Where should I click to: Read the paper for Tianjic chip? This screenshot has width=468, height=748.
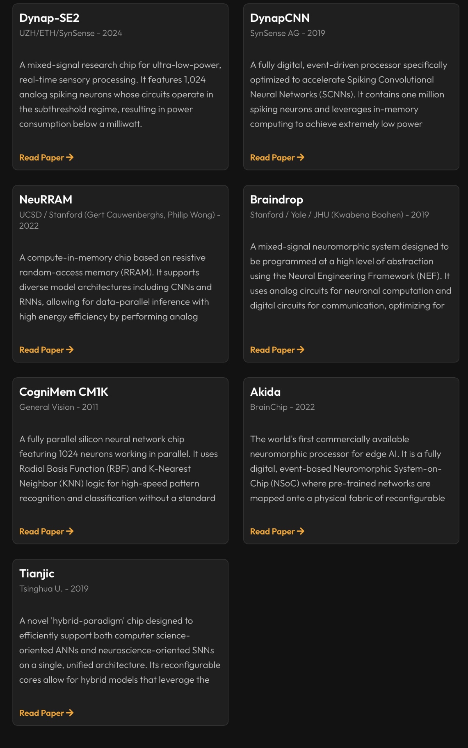tap(41, 713)
